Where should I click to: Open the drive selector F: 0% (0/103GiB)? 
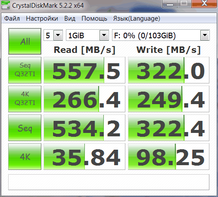161,35
